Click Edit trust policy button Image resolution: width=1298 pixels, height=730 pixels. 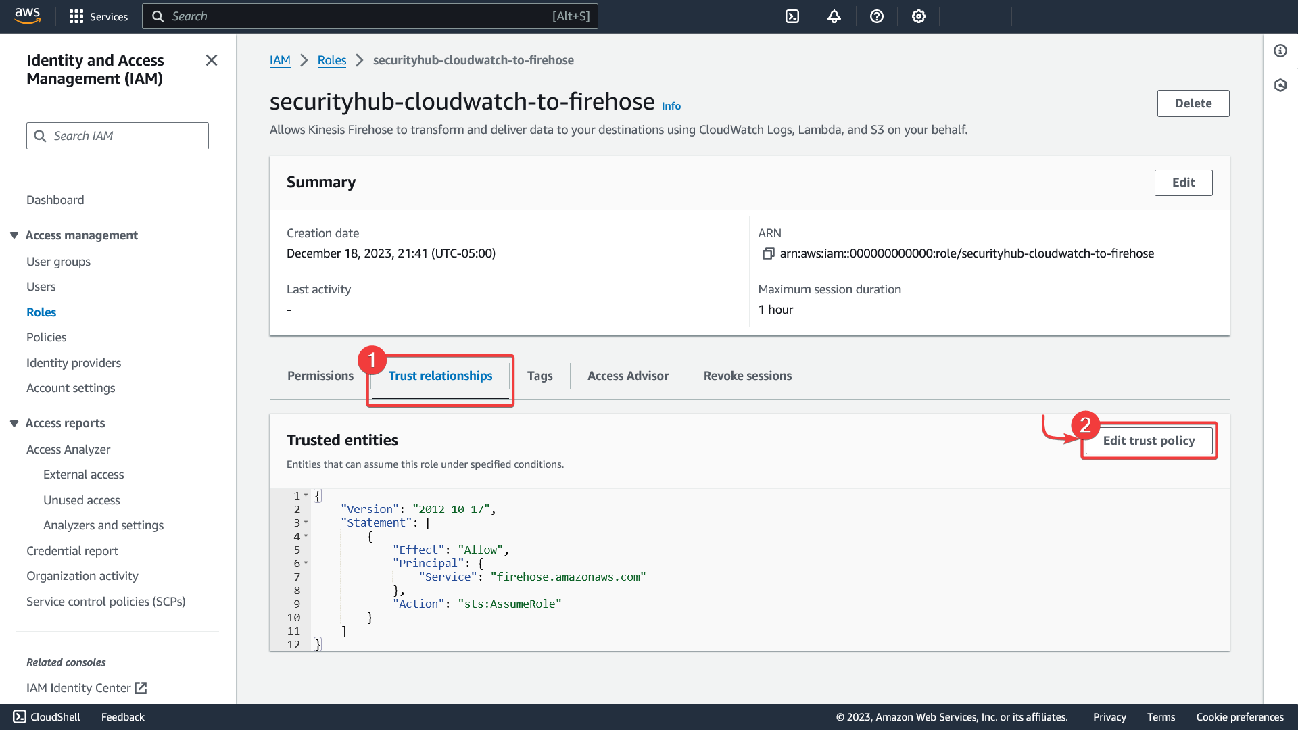click(1149, 441)
